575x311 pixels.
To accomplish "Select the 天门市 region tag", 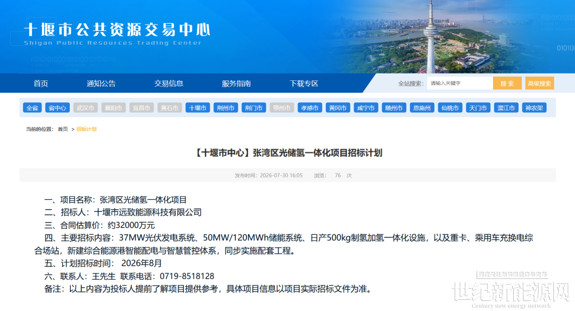I will [x=478, y=108].
